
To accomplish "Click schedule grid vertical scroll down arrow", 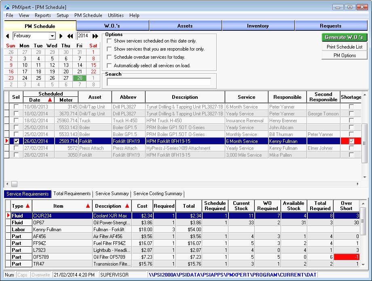I will [365, 177].
